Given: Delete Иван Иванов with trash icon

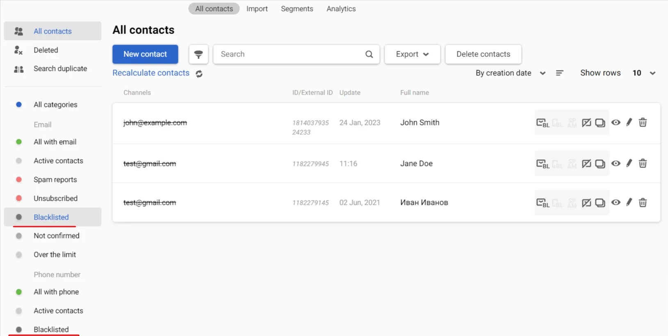Looking at the screenshot, I should [x=643, y=202].
